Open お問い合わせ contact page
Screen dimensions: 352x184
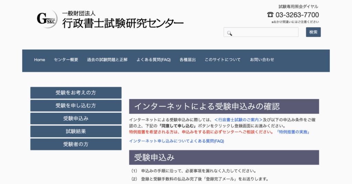(262, 60)
